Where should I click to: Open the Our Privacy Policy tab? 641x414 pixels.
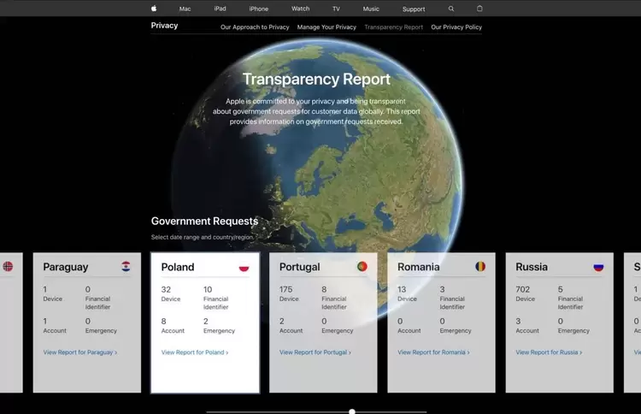456,27
